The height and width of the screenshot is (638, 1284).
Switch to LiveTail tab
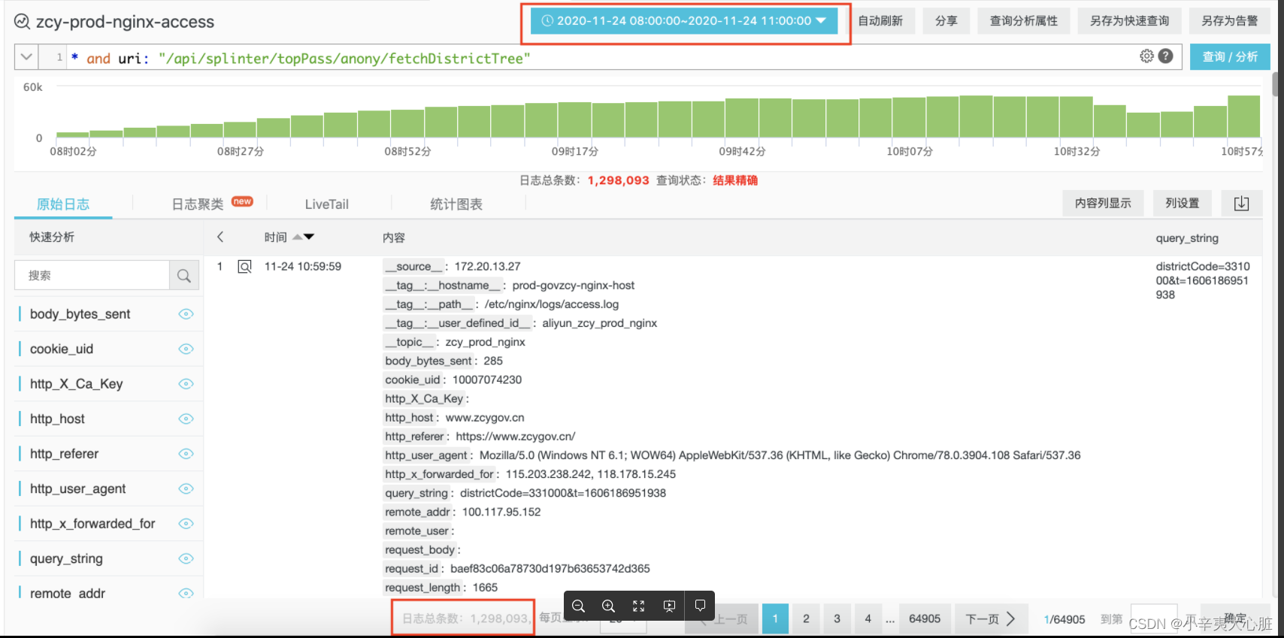click(x=326, y=204)
